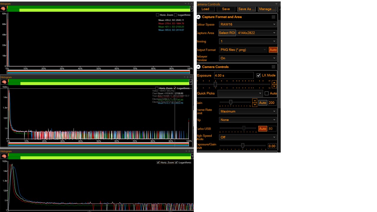The width and height of the screenshot is (377, 212).
Task: Decrease Gain using its down arrow
Action: coord(255,105)
